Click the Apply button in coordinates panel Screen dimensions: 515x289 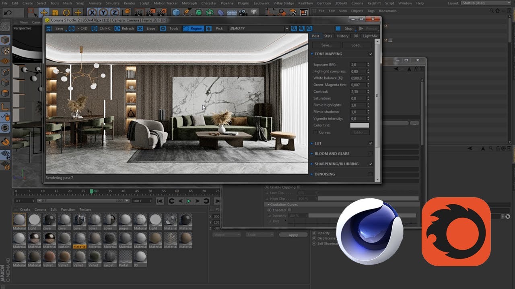coord(293,235)
